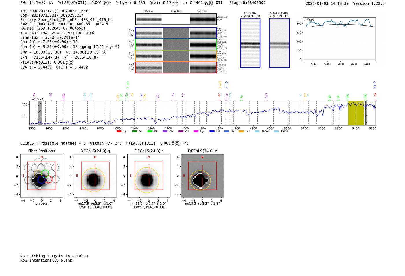Click the EWr = 10.00 line

pyautogui.click(x=63, y=52)
